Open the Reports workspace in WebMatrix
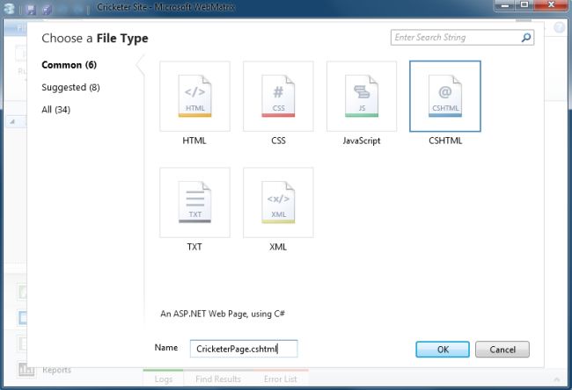 [44, 370]
